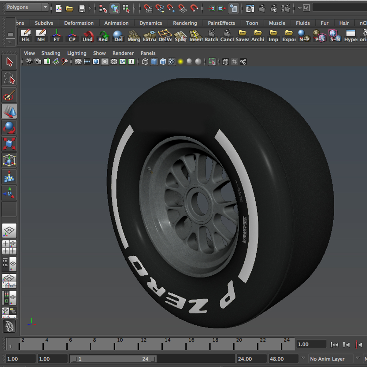The height and width of the screenshot is (367, 367).
Task: Choose the Paint Selection tool
Action: 9,95
